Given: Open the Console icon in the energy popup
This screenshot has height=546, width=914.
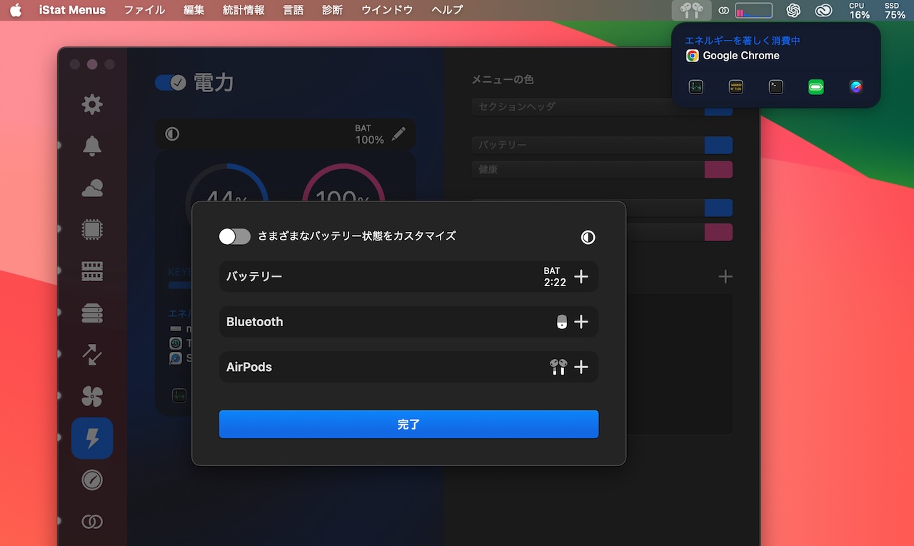Looking at the screenshot, I should click(735, 87).
